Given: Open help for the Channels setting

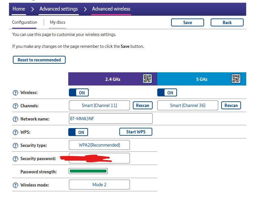Looking at the screenshot, I should point(15,106).
